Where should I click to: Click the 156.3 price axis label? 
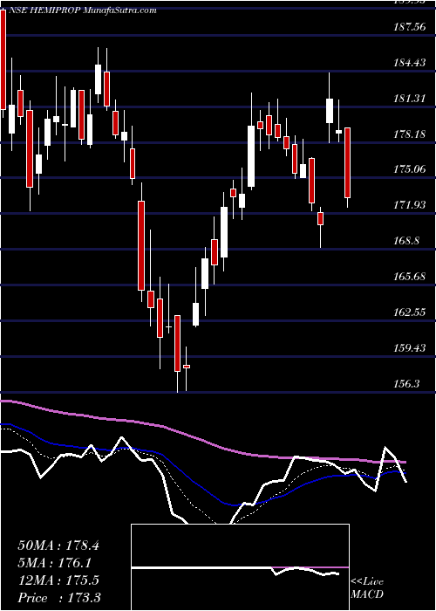(x=406, y=384)
